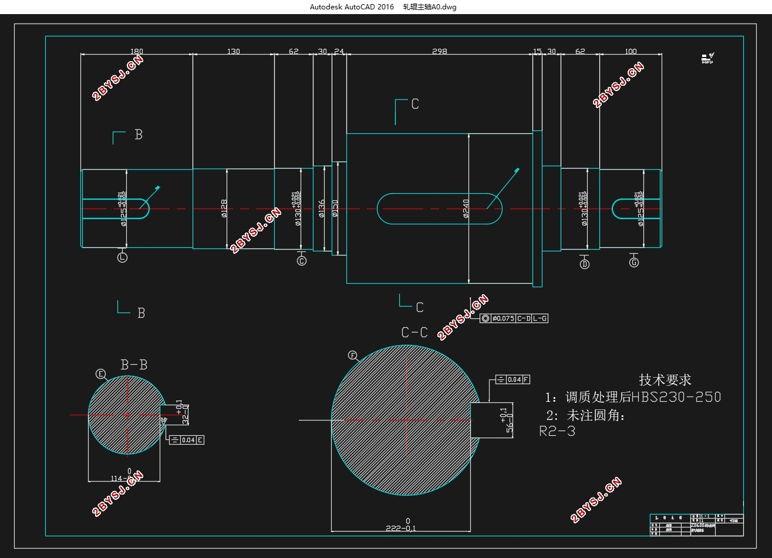This screenshot has width=772, height=558.
Task: Select the 100 length dimension text
Action: pos(631,52)
